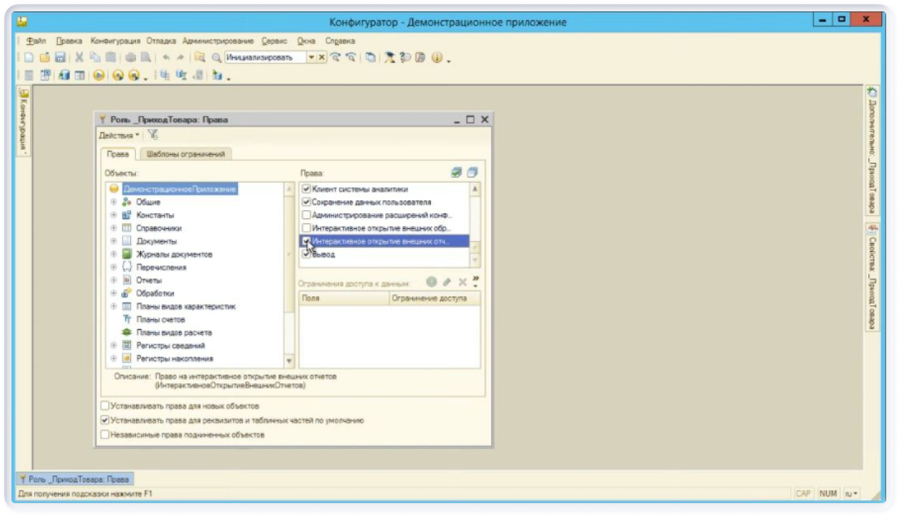Click into the Инициализировать search field
The image size is (899, 516).
(264, 58)
